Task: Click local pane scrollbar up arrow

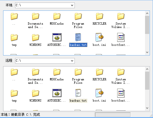Action: coord(147,13)
